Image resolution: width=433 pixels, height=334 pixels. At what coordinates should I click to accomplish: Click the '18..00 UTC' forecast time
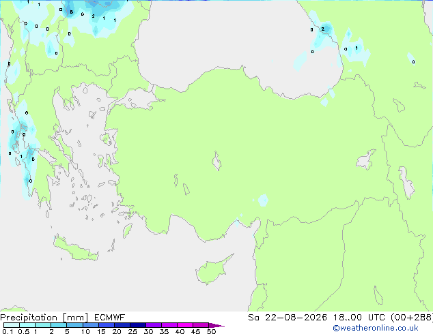click(359, 318)
